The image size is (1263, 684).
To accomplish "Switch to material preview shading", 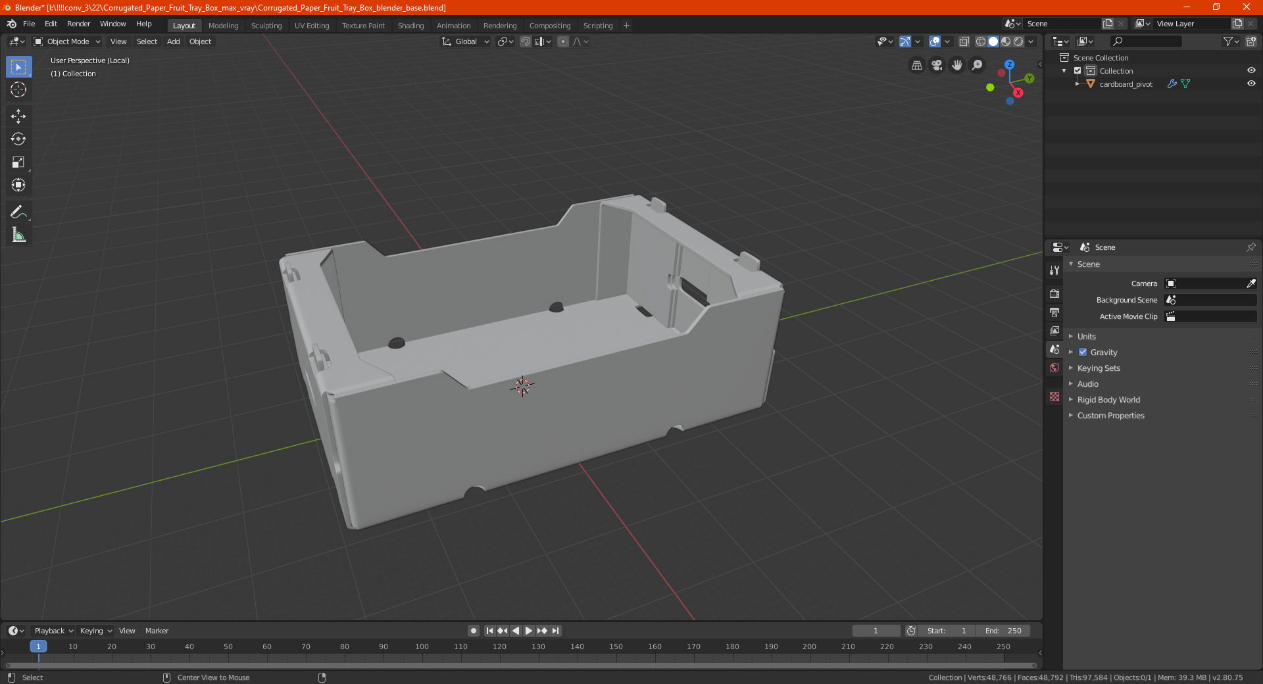I will click(1006, 41).
